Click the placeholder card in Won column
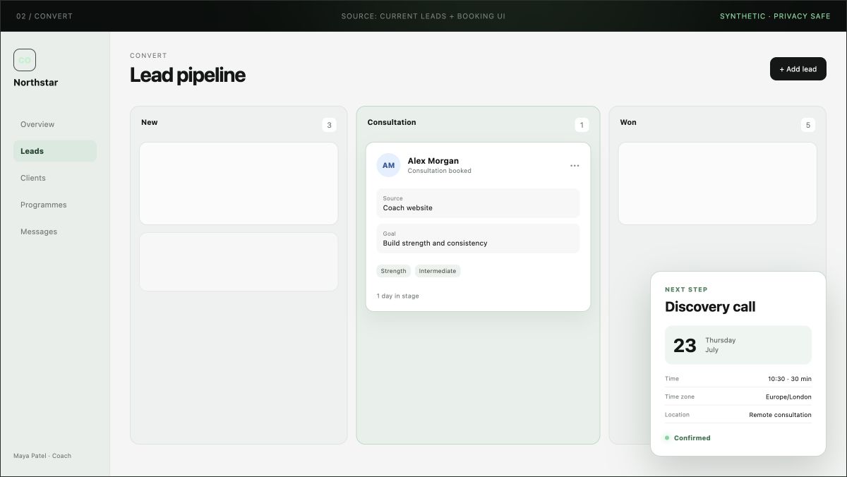847x477 pixels. coord(718,183)
